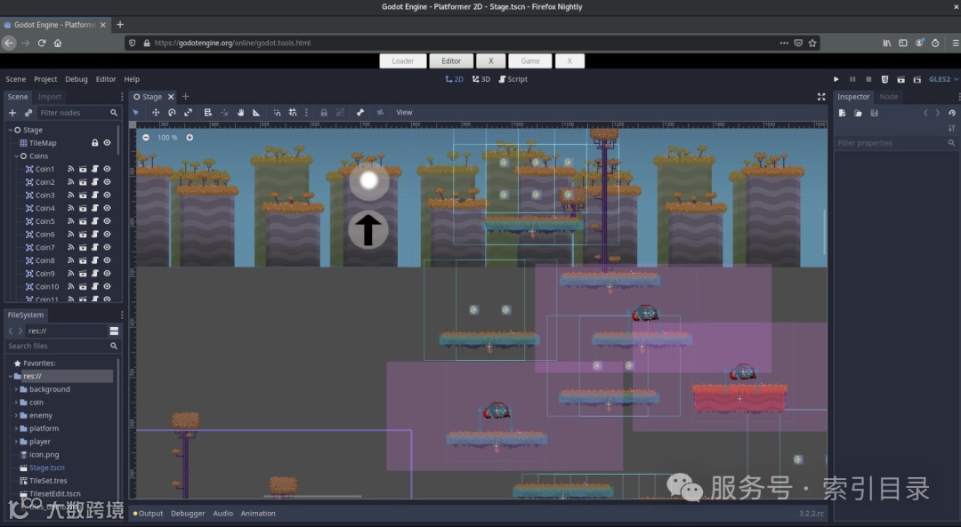The image size is (961, 527).
Task: Play a custom scene
Action: tap(917, 79)
